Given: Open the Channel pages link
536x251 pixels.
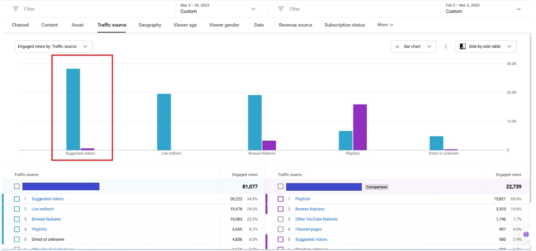Looking at the screenshot, I should point(309,230).
